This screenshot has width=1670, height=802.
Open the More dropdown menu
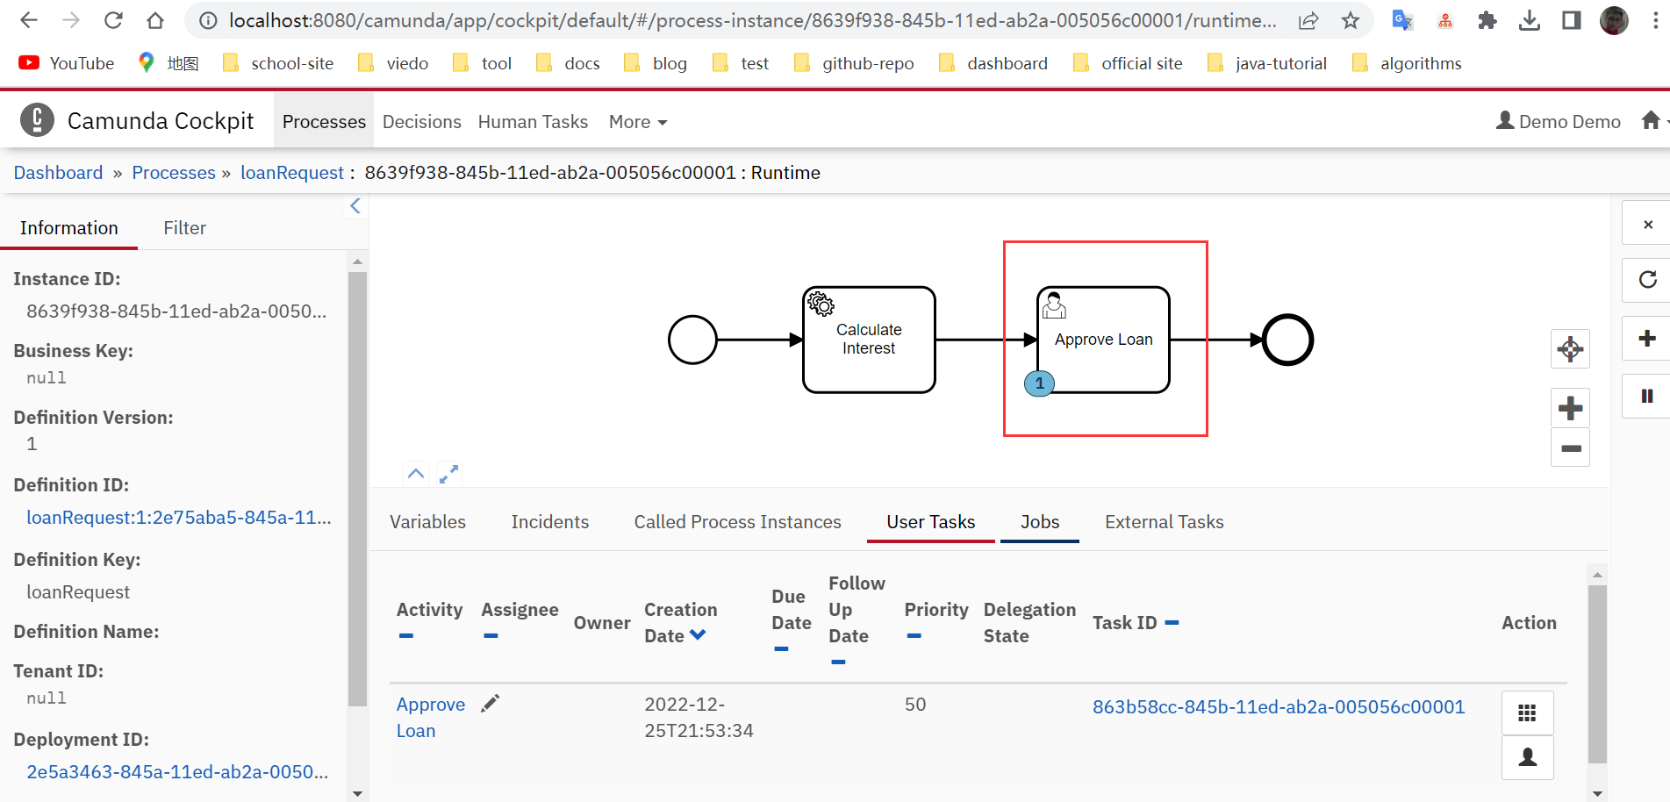638,122
